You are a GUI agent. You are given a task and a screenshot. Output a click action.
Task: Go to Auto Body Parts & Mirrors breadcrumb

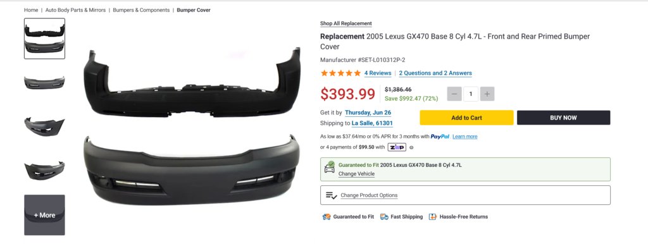click(75, 10)
